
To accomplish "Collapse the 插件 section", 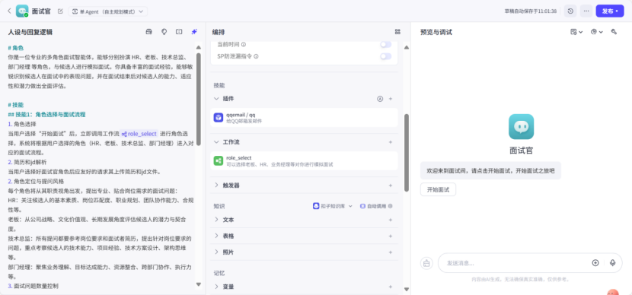I will coord(216,99).
